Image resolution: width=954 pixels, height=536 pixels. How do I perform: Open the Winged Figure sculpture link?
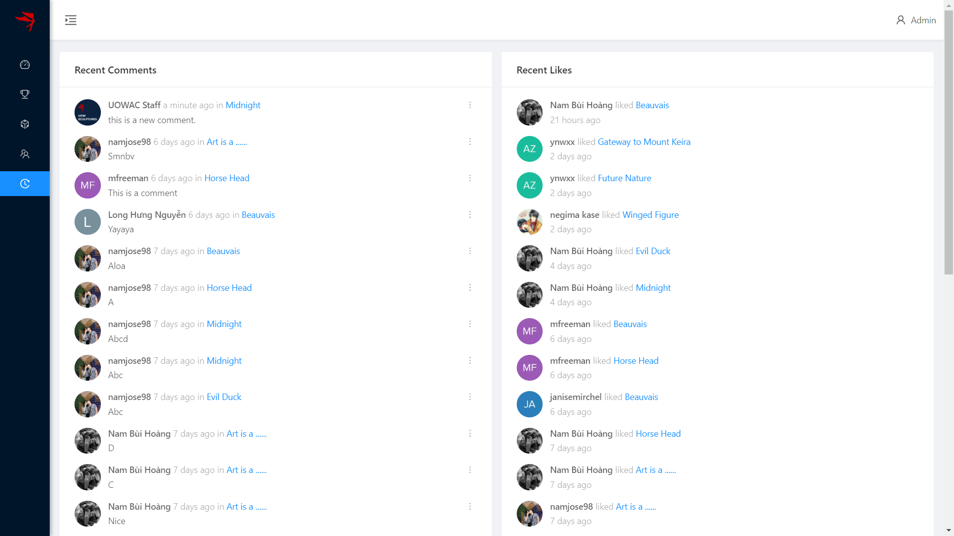(x=650, y=215)
